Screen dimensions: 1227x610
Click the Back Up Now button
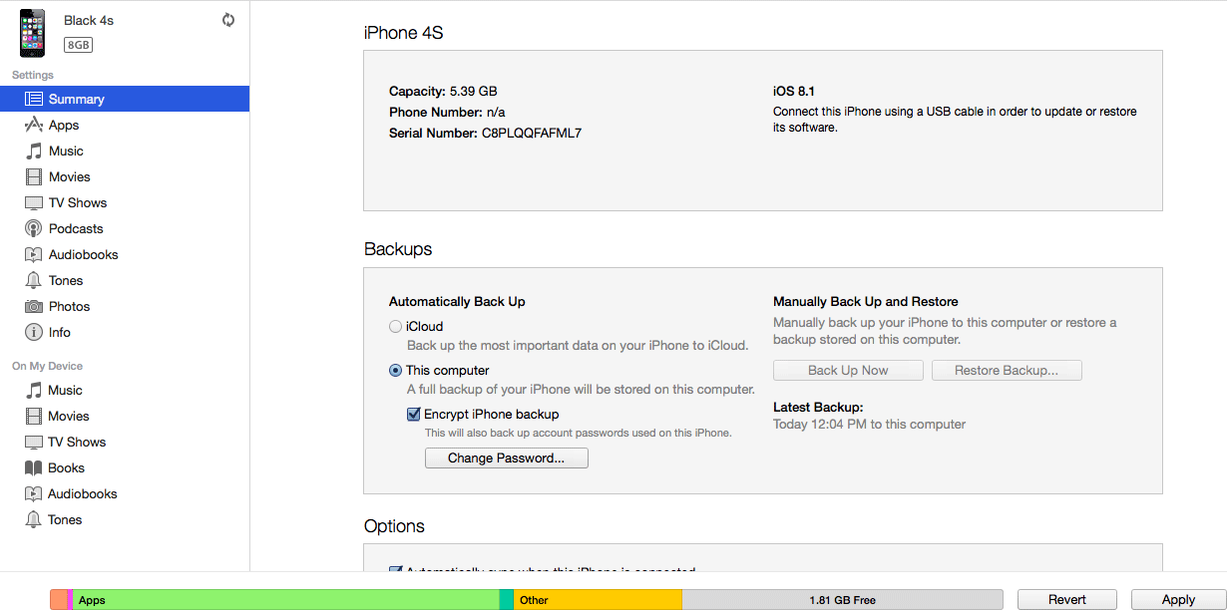[x=848, y=371]
